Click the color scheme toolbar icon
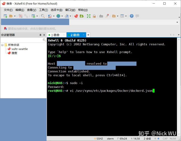Viewport: 181px width, 141px height. click(x=50, y=16)
